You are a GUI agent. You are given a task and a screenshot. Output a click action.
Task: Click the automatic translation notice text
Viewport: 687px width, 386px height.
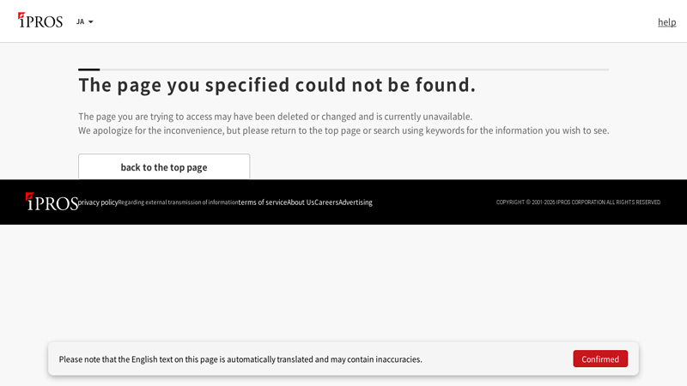point(240,359)
